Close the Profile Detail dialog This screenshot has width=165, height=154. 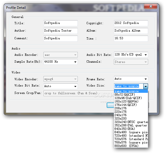[x=151, y=6]
